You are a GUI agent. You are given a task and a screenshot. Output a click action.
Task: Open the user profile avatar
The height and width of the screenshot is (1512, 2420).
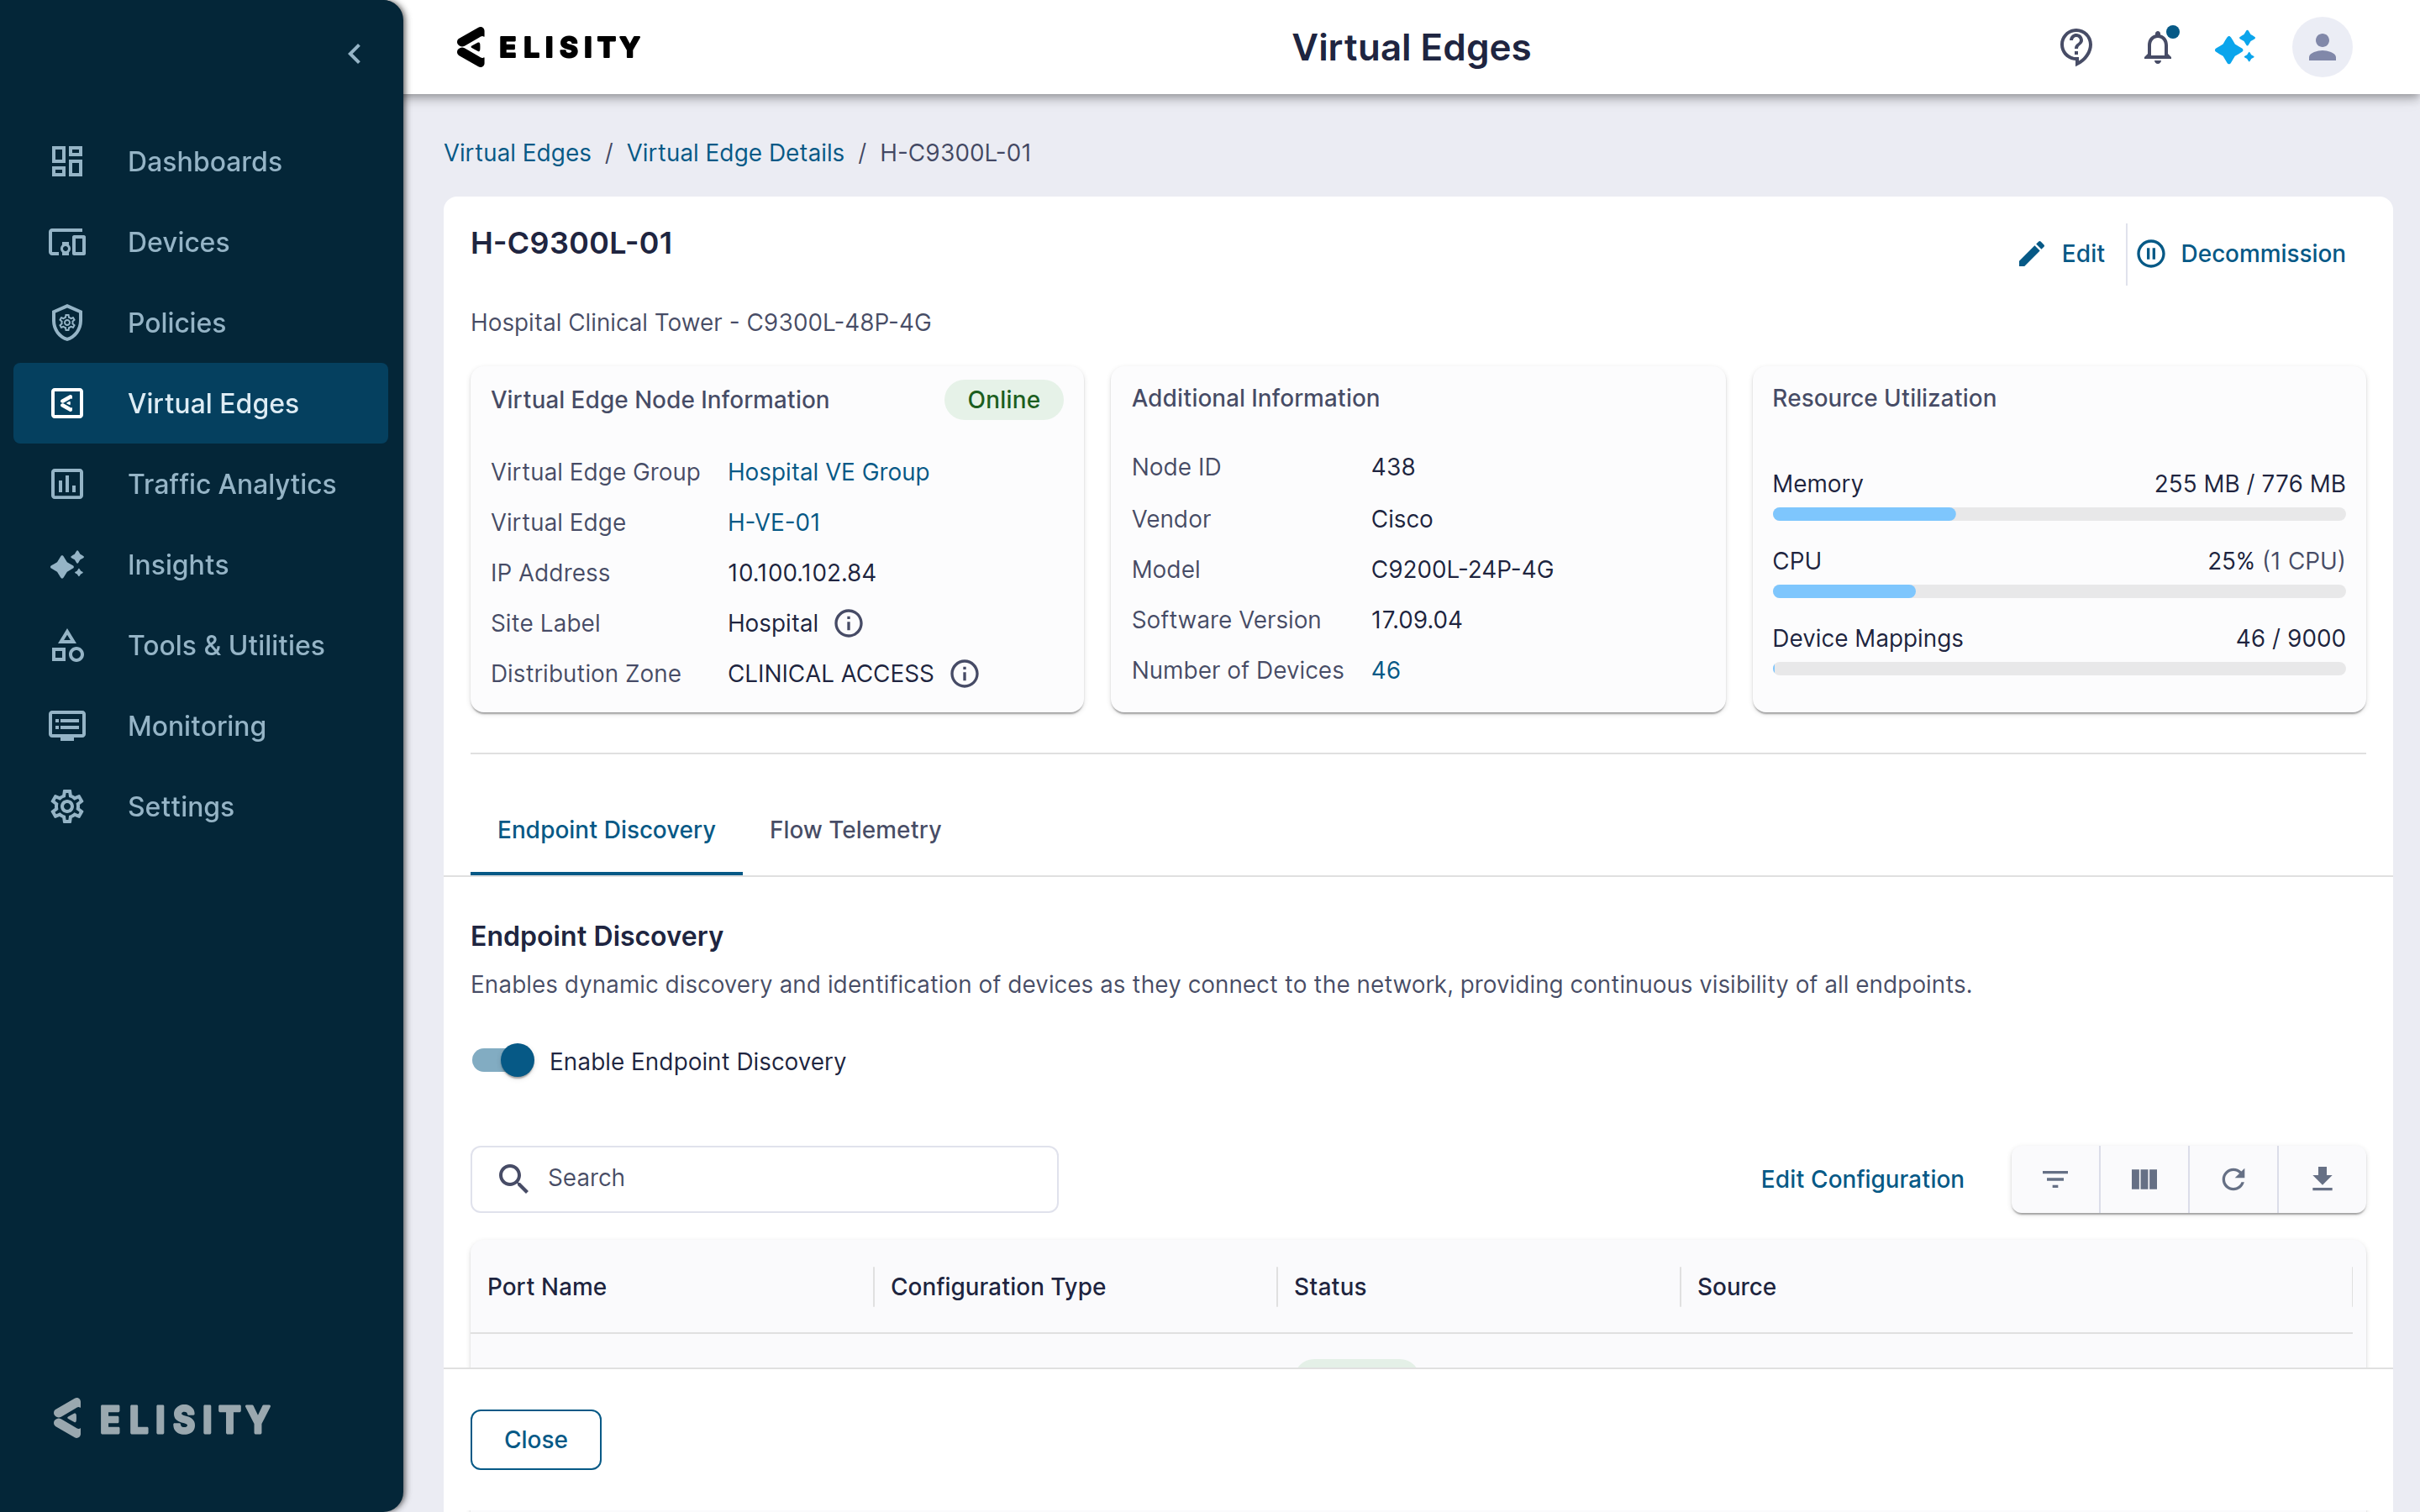(x=2322, y=47)
